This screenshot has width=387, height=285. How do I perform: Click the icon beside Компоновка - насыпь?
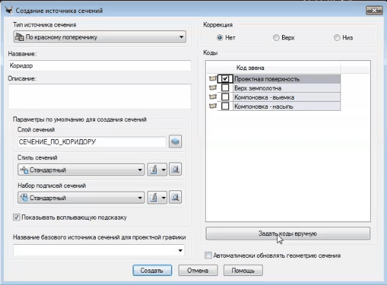pyautogui.click(x=213, y=106)
